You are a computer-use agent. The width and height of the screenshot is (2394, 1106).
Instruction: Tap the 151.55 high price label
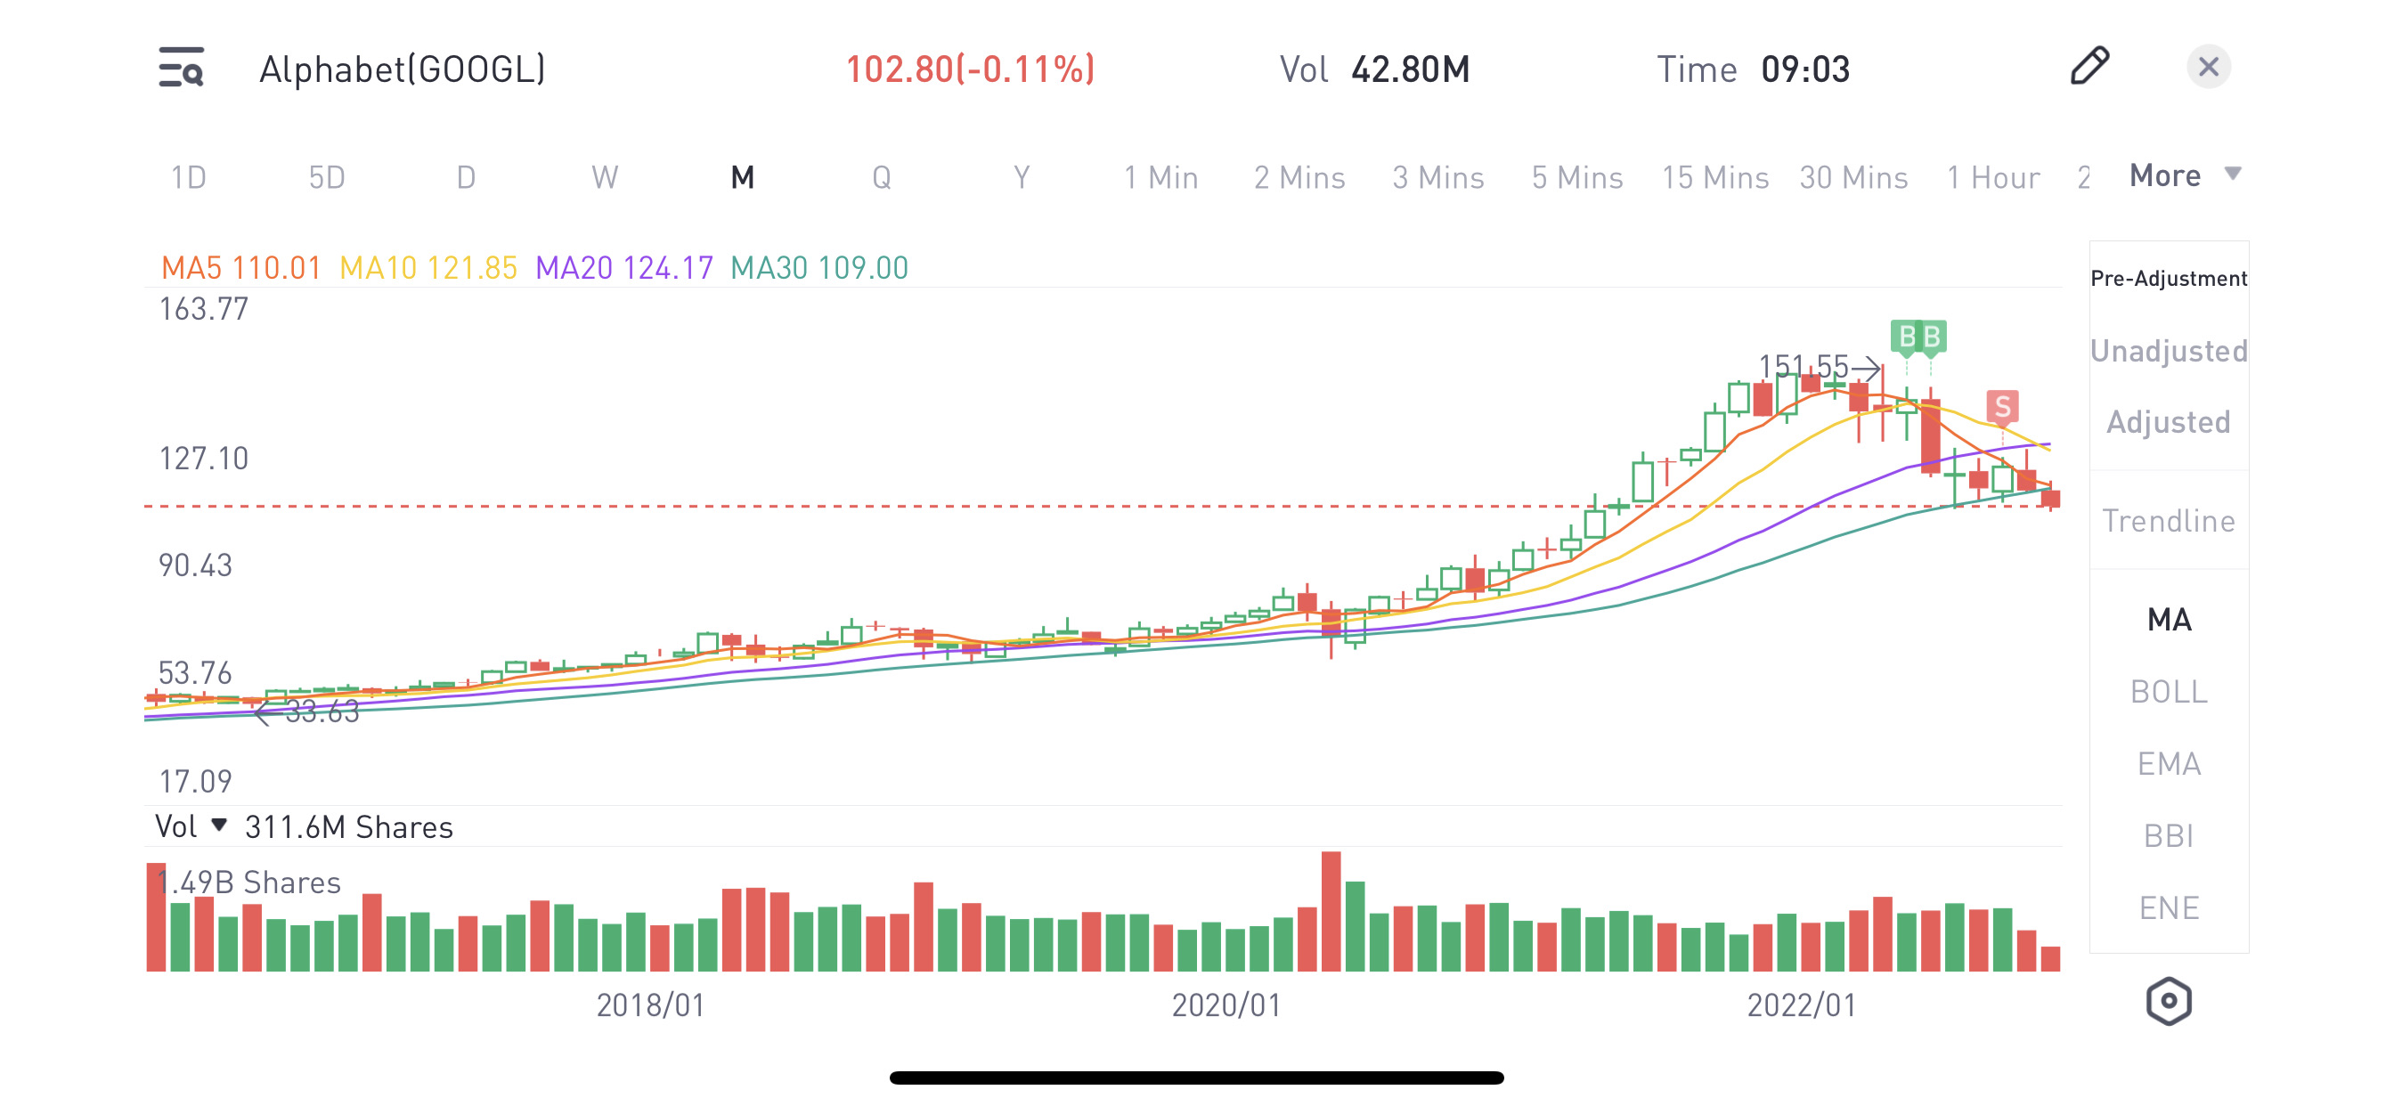[x=1803, y=366]
